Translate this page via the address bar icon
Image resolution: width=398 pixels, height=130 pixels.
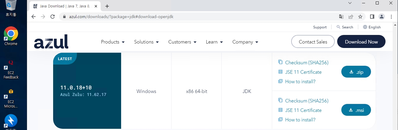click(341, 17)
